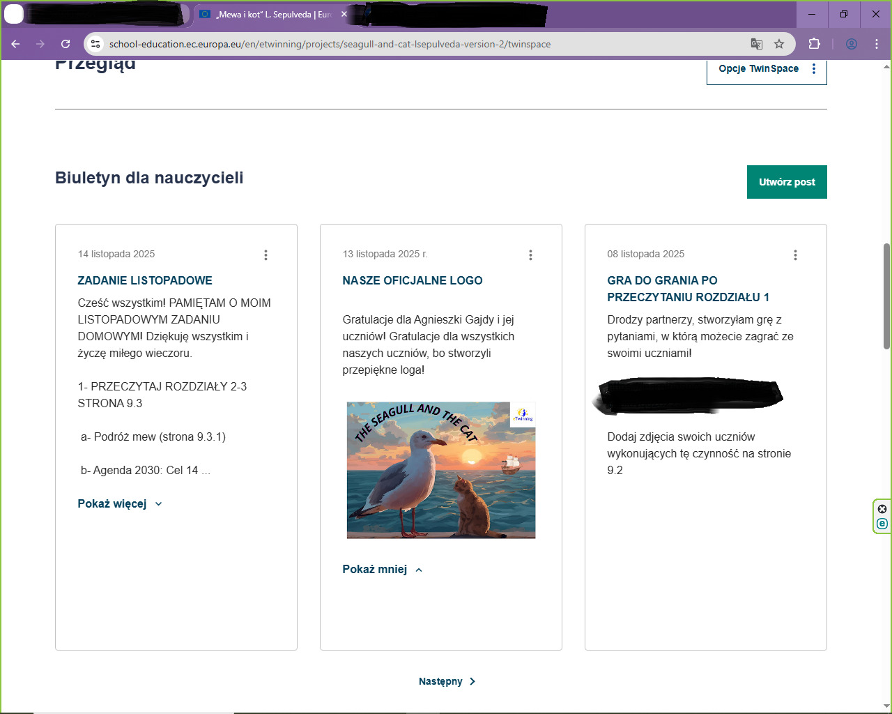View site information icon in address bar
The image size is (892, 714).
(x=96, y=44)
